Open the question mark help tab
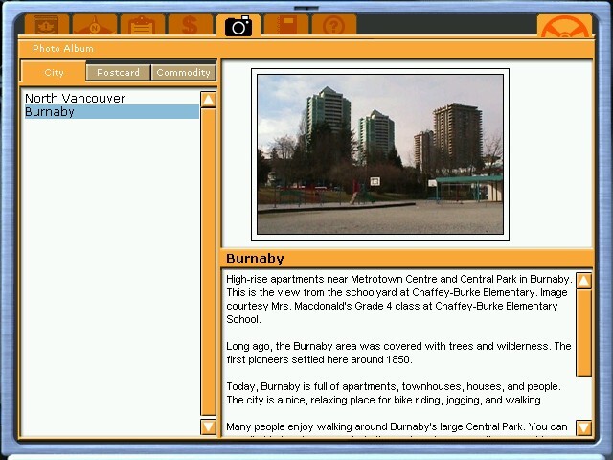 coord(334,25)
